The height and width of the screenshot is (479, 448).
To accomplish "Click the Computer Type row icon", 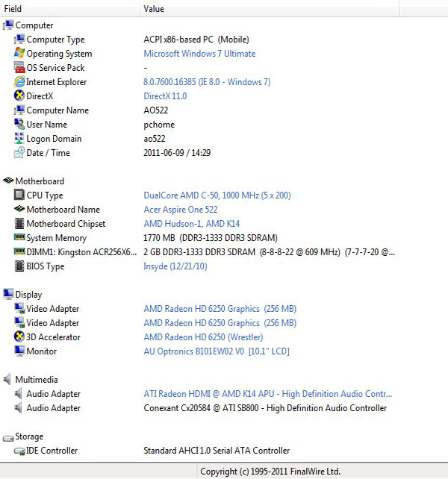I will [x=19, y=39].
